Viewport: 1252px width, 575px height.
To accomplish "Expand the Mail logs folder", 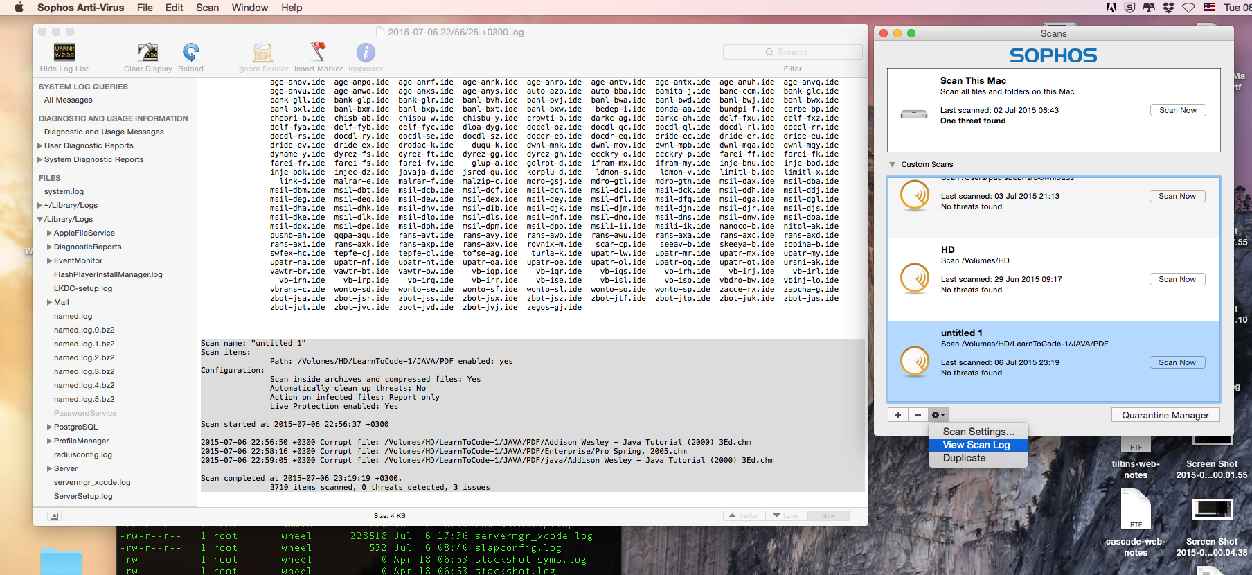I will (50, 302).
